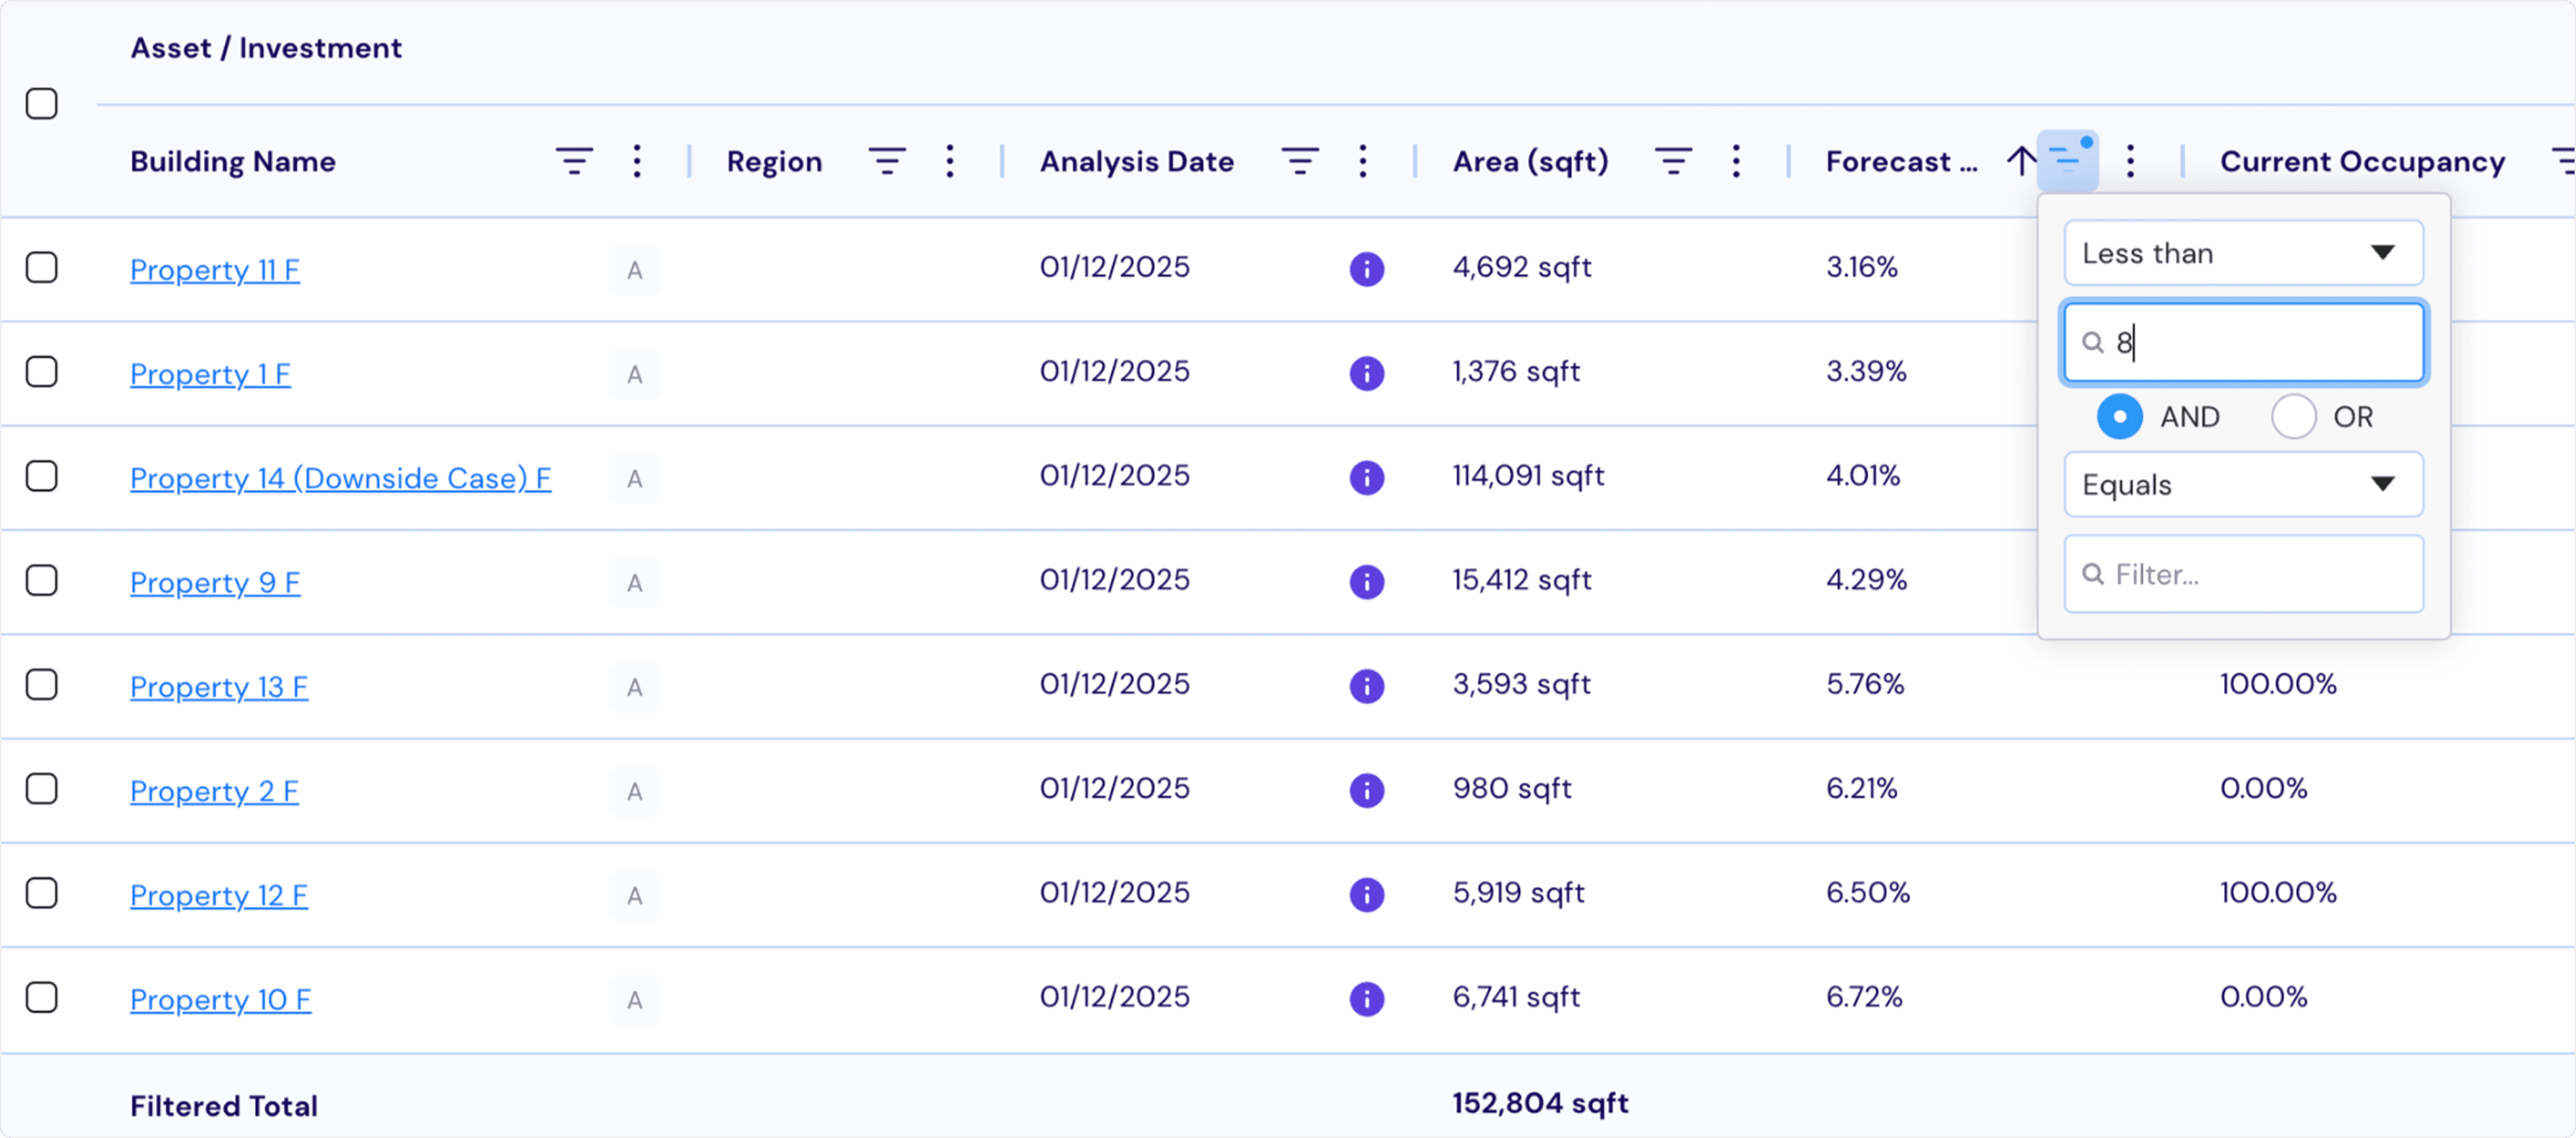
Task: Click the Region column filter icon
Action: [x=886, y=161]
